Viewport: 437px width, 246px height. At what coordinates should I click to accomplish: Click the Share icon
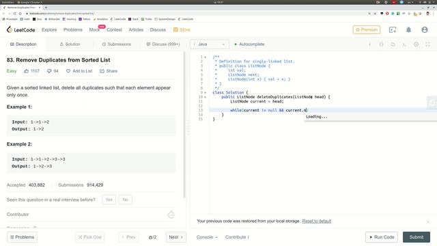pyautogui.click(x=102, y=71)
